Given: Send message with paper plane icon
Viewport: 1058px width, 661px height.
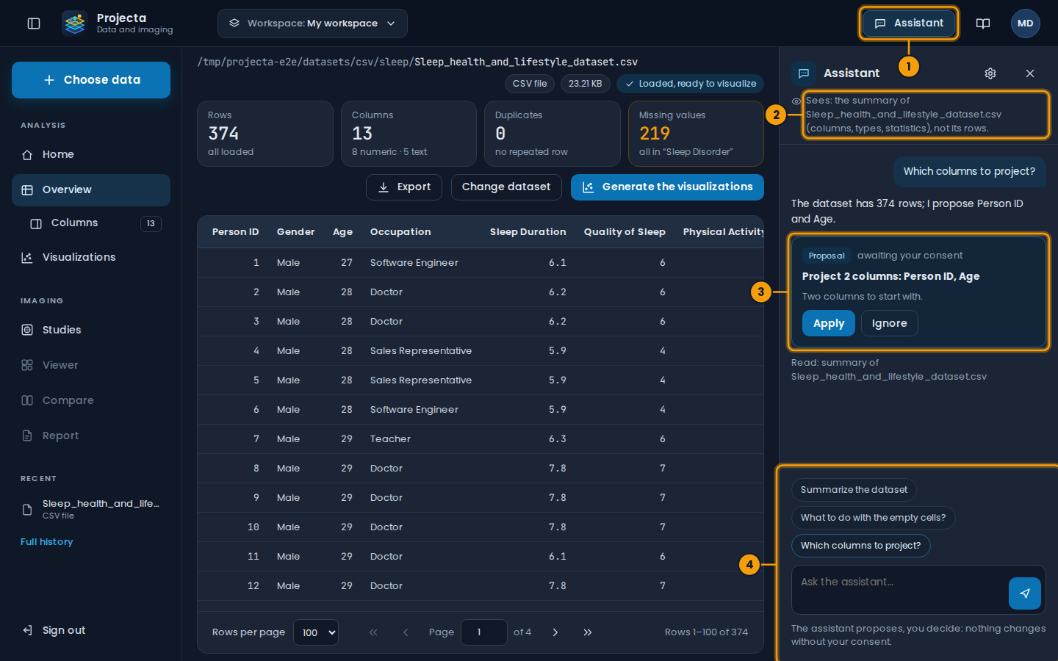Looking at the screenshot, I should pyautogui.click(x=1025, y=593).
